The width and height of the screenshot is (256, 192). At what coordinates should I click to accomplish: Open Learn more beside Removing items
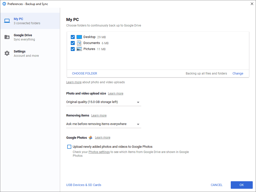tap(99, 115)
